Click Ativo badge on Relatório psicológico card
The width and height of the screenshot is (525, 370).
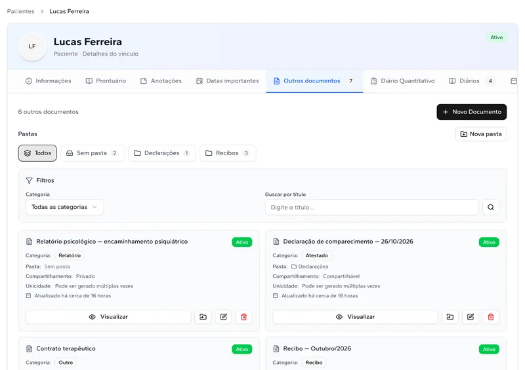coord(242,242)
